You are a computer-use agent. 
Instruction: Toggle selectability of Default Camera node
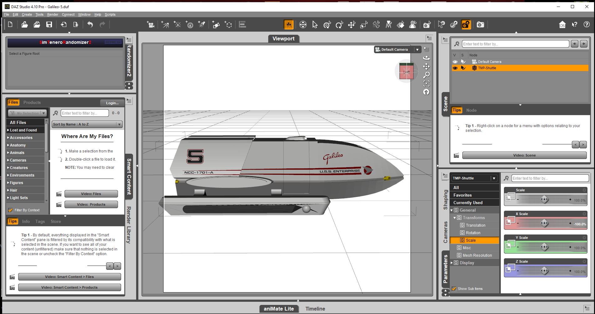(x=463, y=62)
